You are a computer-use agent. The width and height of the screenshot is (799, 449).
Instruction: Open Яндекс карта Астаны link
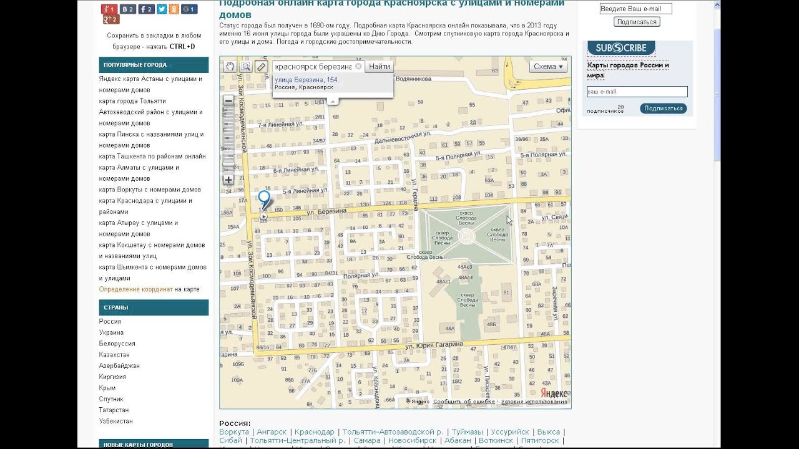pyautogui.click(x=150, y=84)
